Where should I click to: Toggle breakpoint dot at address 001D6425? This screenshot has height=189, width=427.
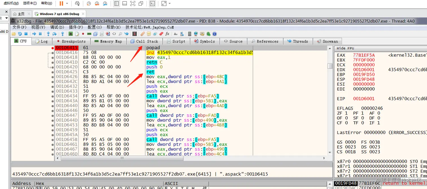click(x=53, y=72)
